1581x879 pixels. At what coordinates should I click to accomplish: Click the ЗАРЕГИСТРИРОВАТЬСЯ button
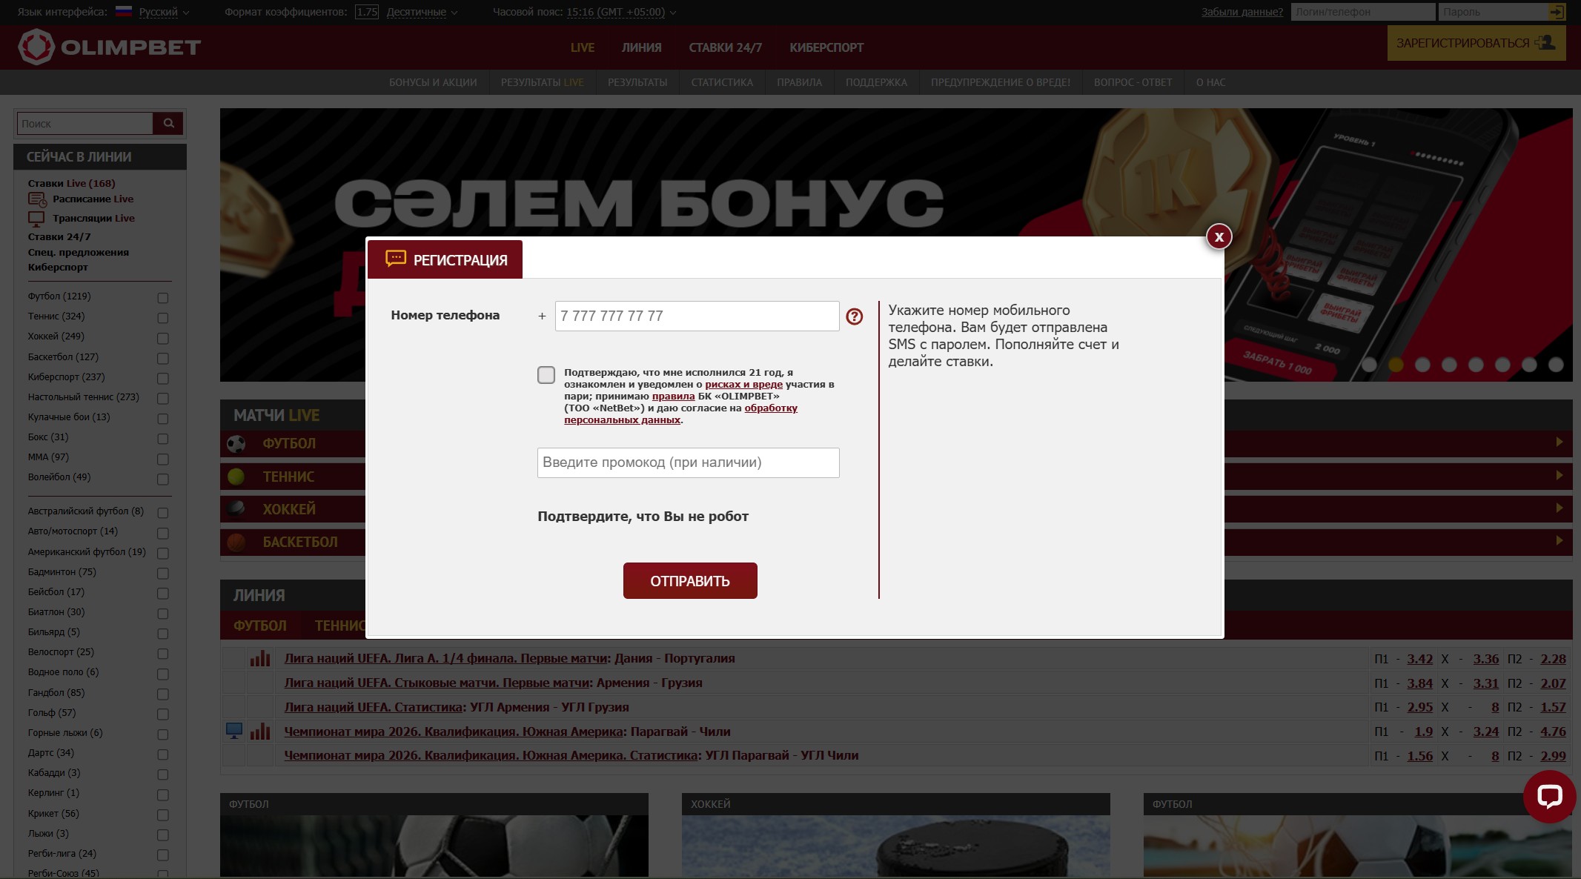tap(1476, 43)
